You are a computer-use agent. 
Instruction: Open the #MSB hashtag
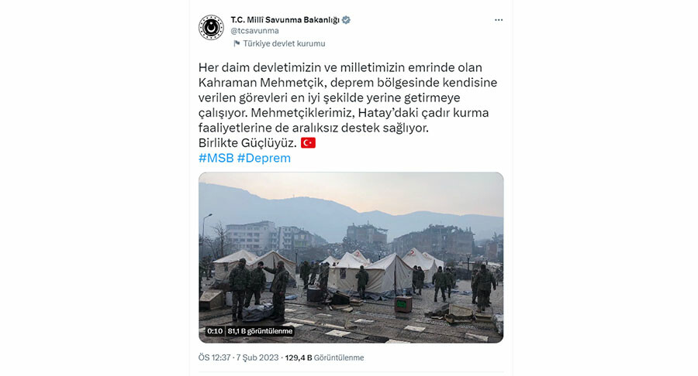pyautogui.click(x=216, y=158)
